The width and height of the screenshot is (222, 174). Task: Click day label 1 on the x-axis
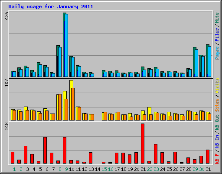click(x=14, y=169)
